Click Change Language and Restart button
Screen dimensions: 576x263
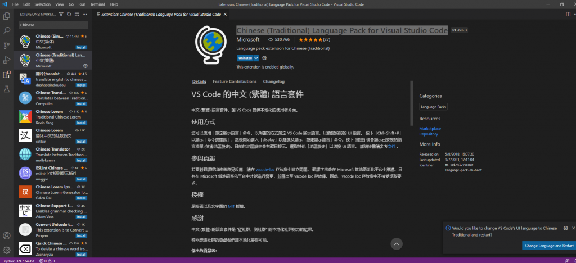click(549, 246)
